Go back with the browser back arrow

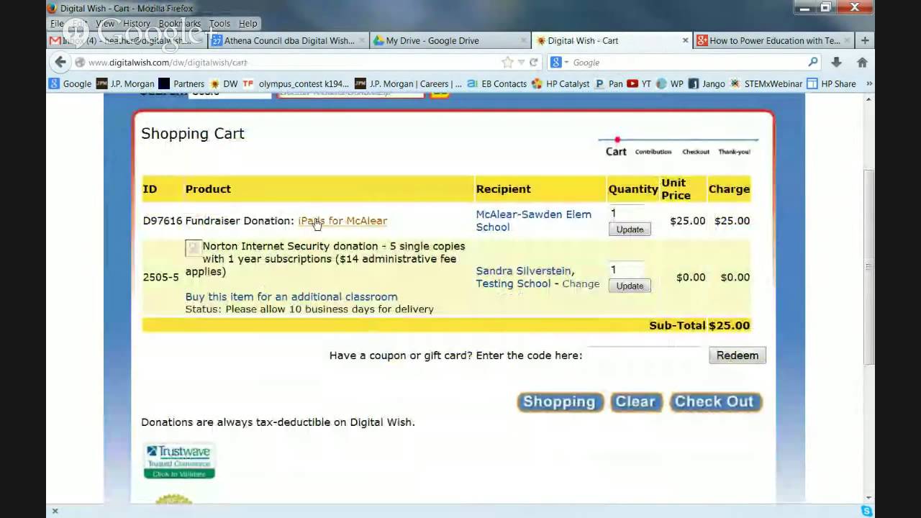pos(61,63)
